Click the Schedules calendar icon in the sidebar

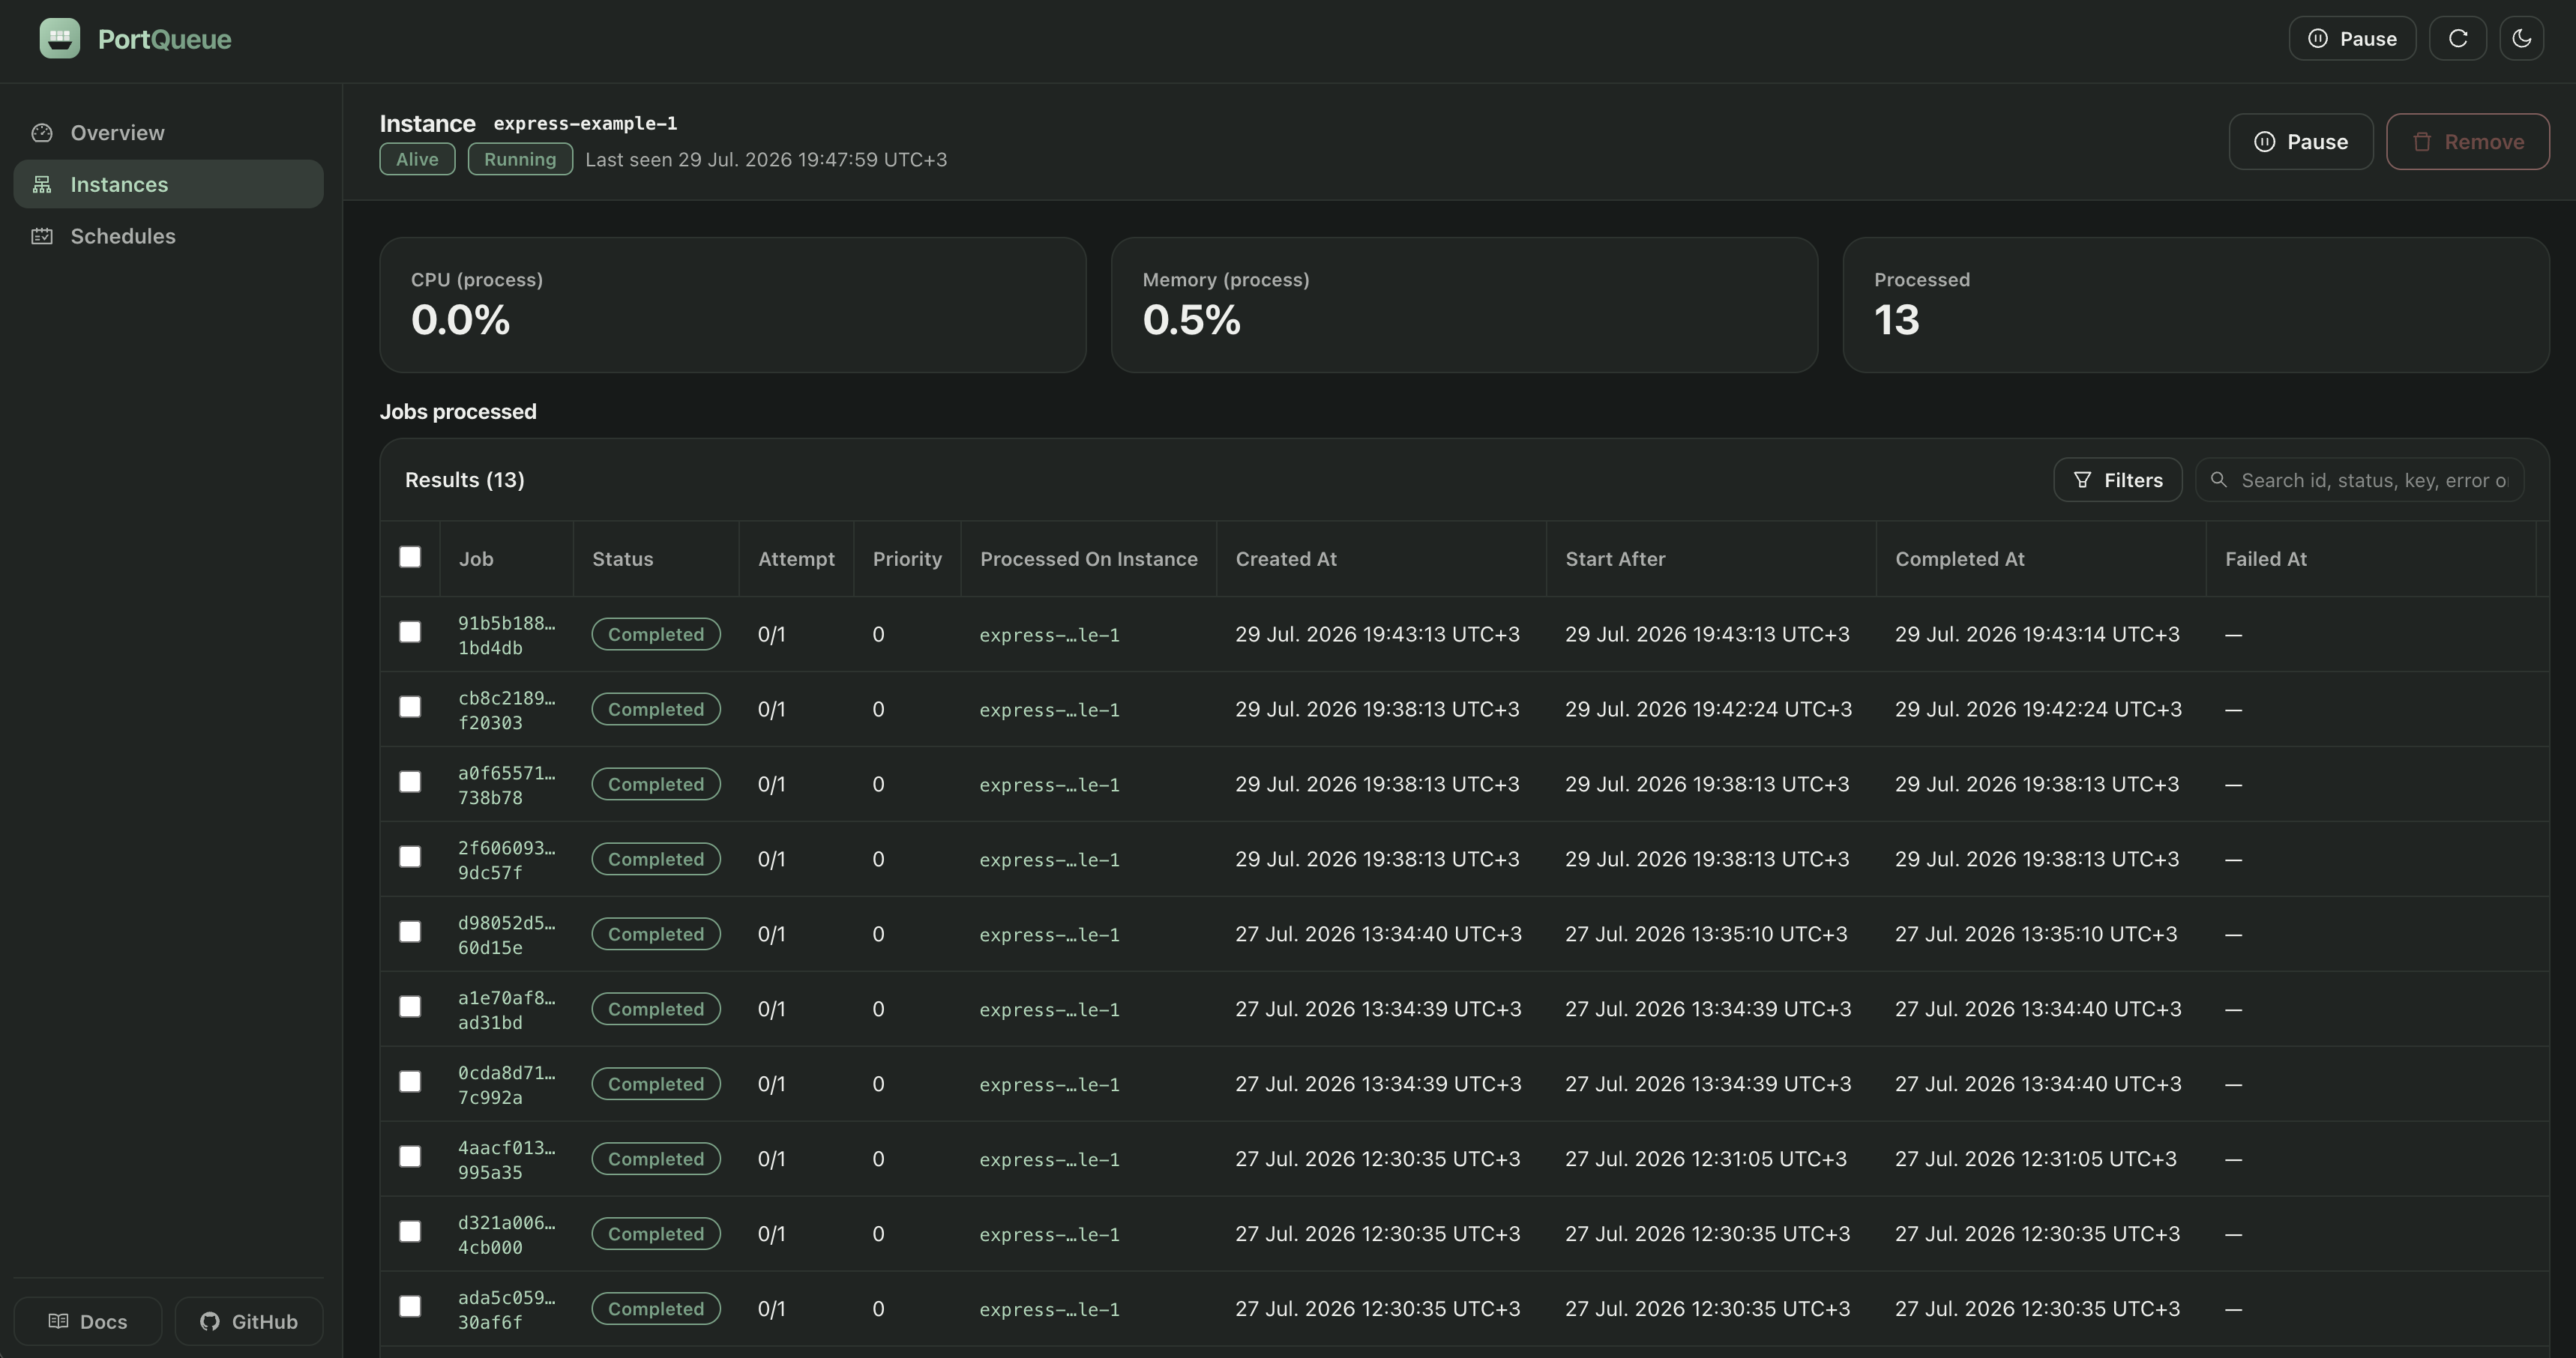pyautogui.click(x=42, y=236)
